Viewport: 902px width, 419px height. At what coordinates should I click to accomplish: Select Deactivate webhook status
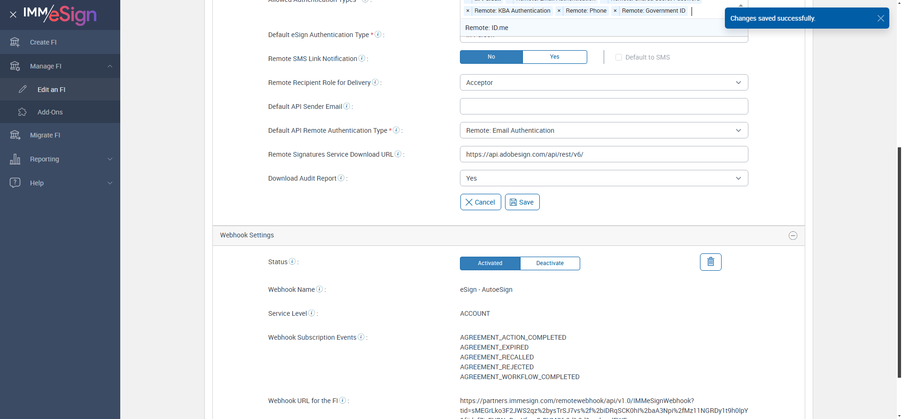[550, 263]
